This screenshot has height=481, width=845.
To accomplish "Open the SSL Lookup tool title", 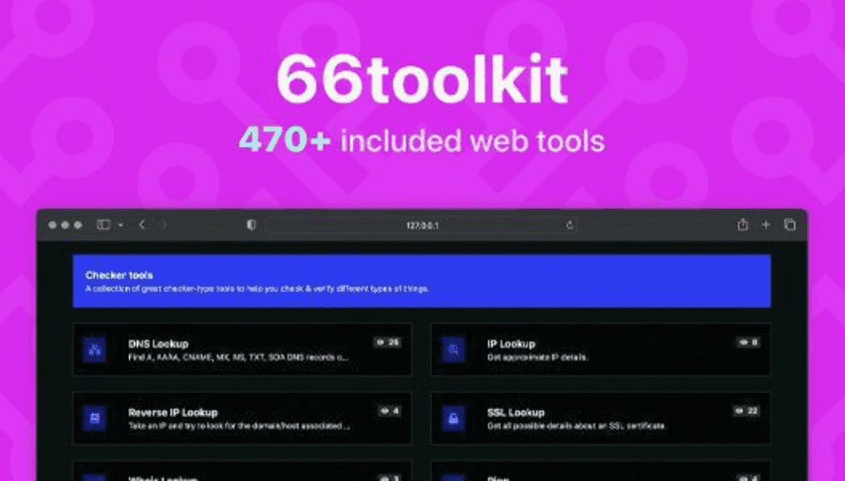I will (x=516, y=412).
